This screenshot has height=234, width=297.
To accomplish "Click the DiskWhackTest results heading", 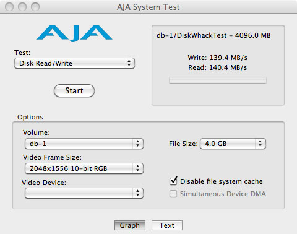I will pyautogui.click(x=213, y=35).
